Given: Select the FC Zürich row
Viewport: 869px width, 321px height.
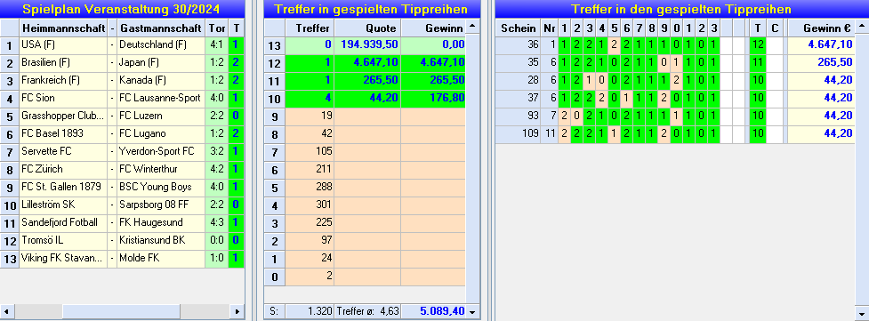Looking at the screenshot, I should (x=63, y=169).
